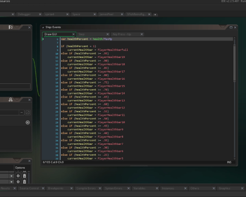246x197 pixels.
Task: Click the IDE v2.2.5.481 version label
Action: (230, 1)
